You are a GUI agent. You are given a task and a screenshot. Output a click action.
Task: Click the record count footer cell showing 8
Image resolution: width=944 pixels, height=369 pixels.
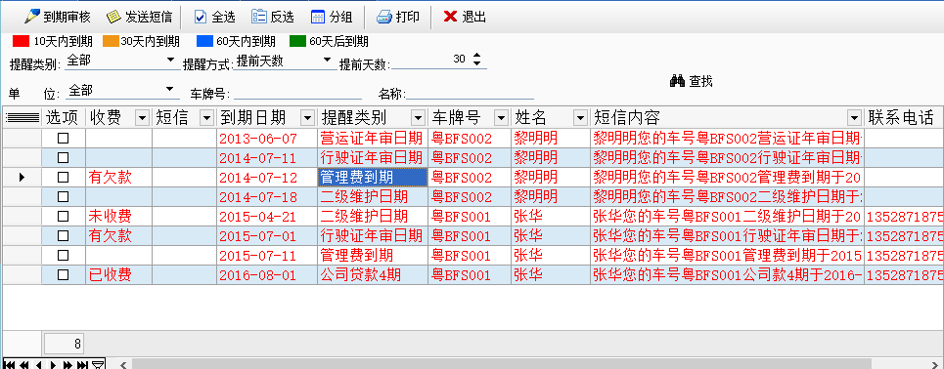point(64,344)
